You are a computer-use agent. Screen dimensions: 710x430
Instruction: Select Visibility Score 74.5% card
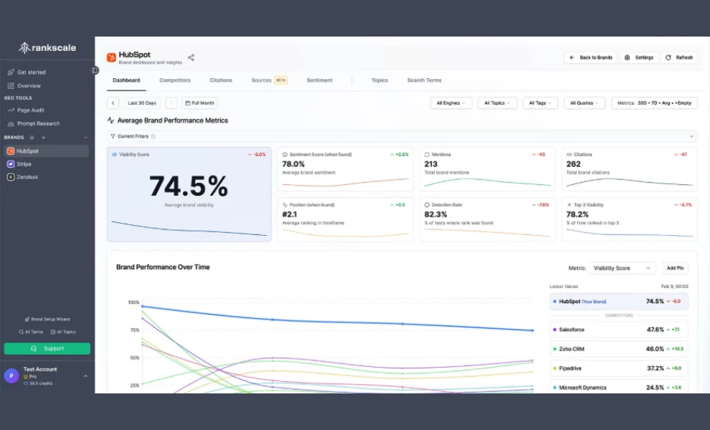(189, 194)
